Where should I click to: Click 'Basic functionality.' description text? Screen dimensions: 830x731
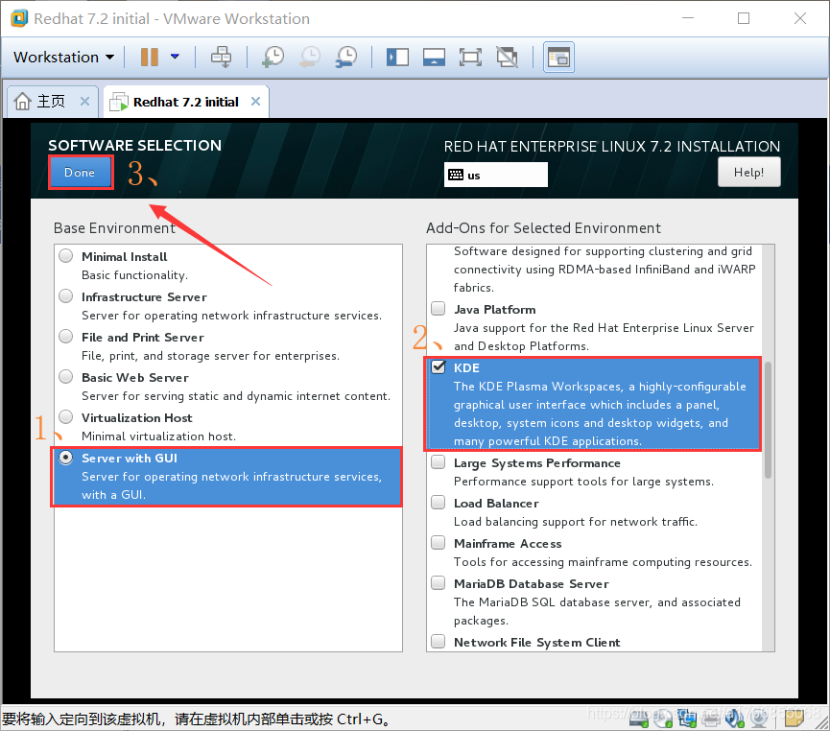click(x=134, y=275)
